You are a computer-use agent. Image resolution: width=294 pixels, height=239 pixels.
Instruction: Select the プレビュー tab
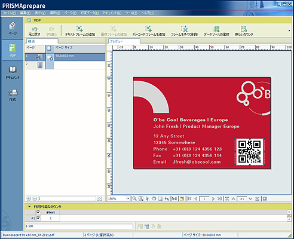click(124, 41)
